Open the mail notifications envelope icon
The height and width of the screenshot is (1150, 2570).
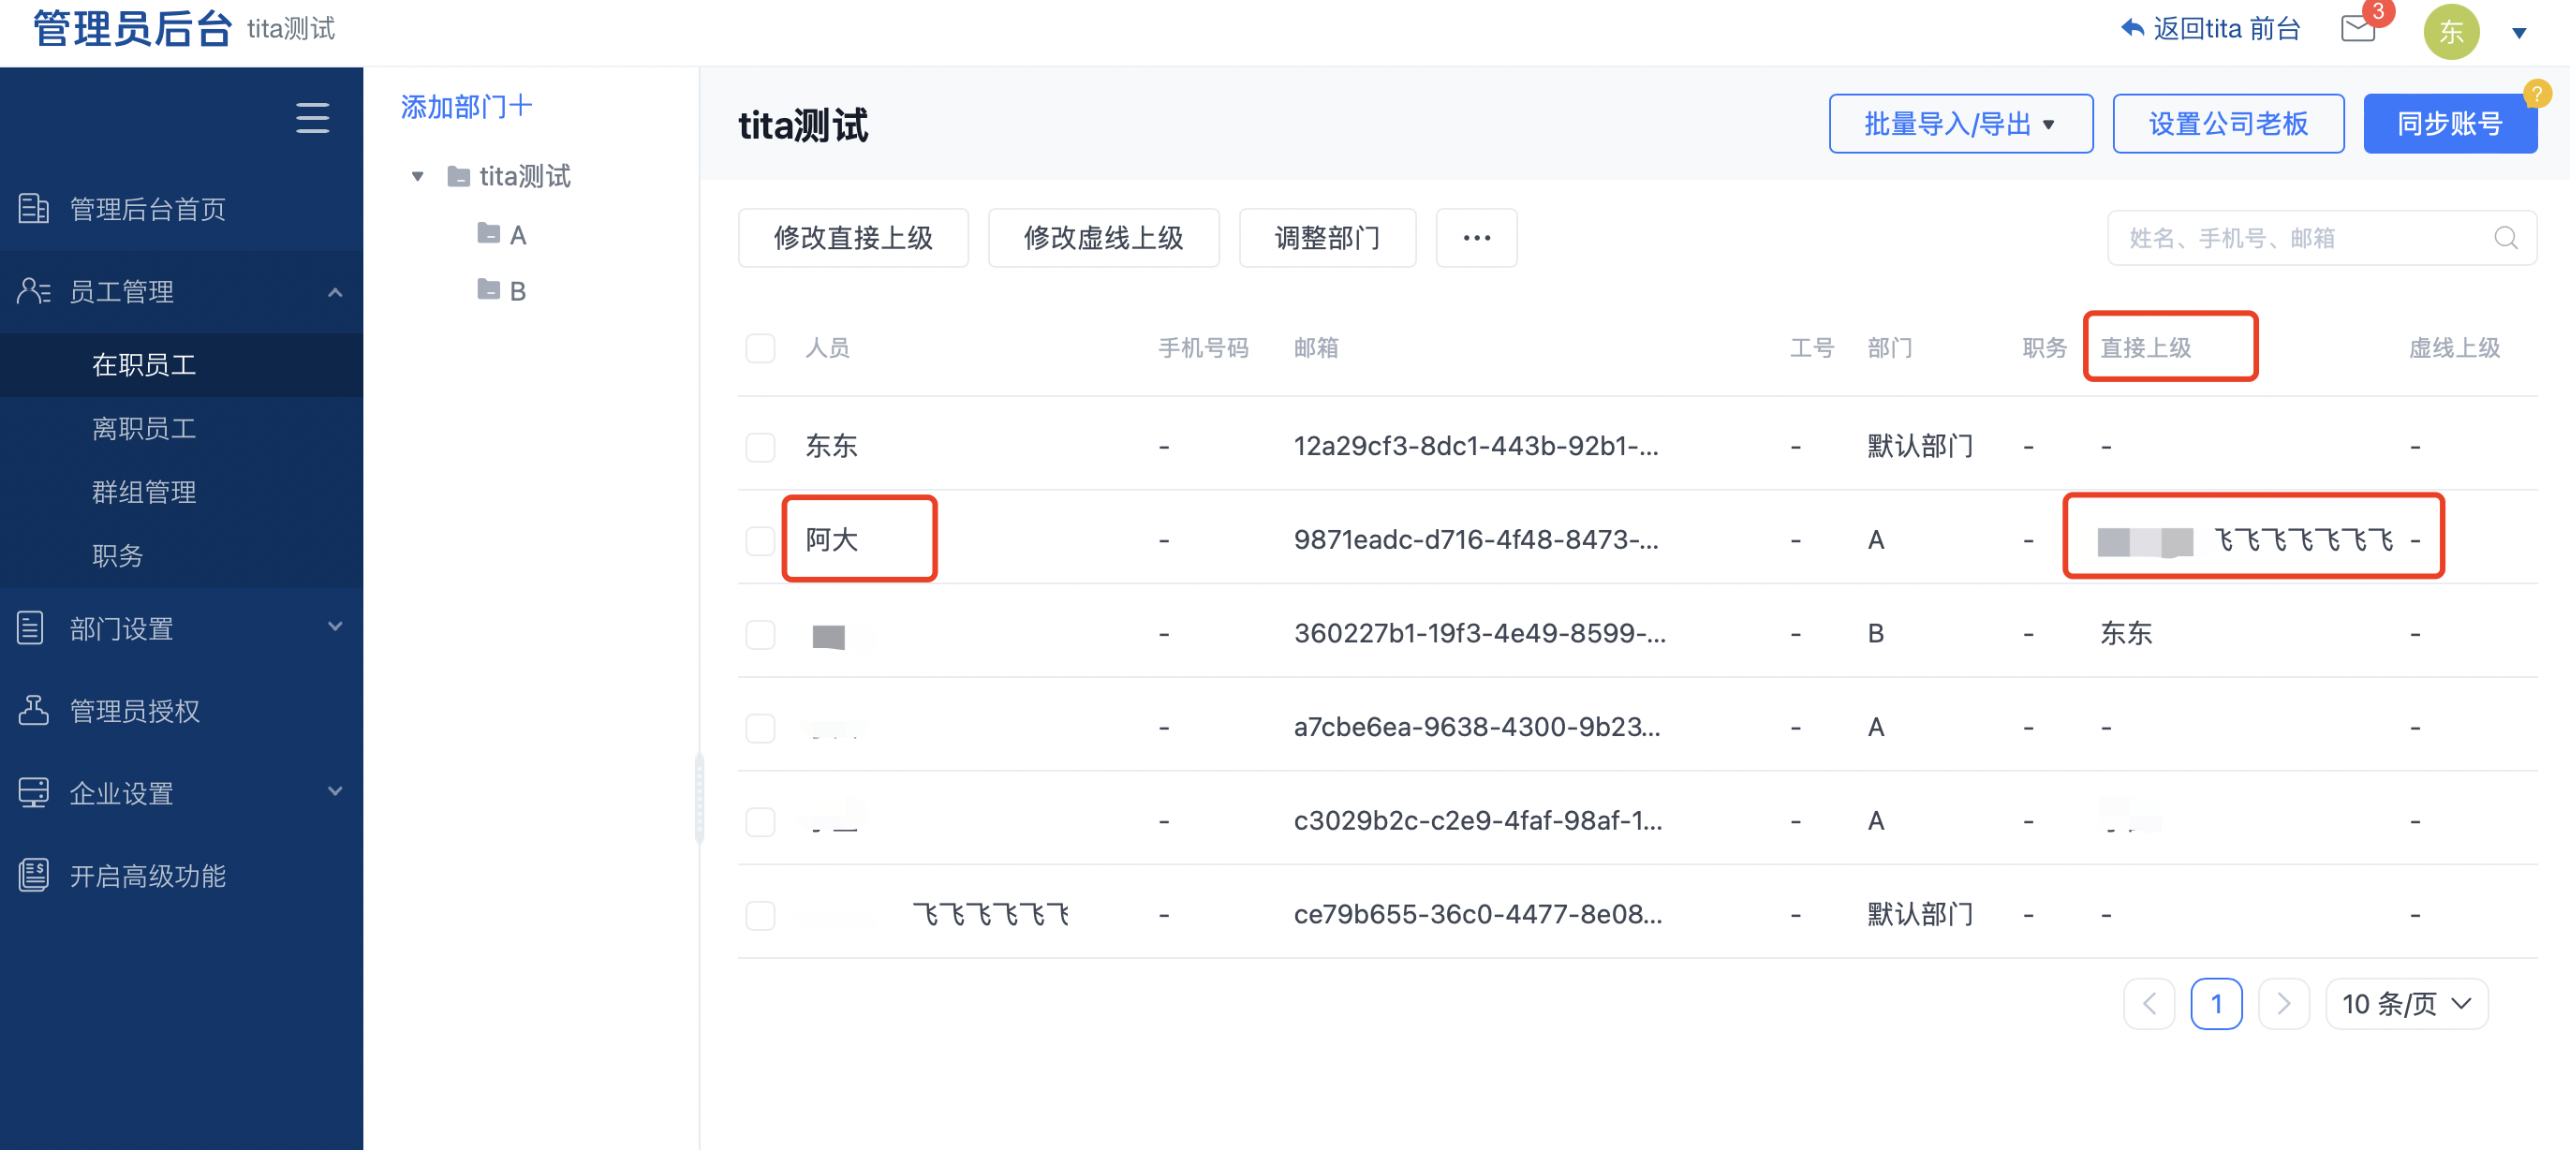click(2357, 29)
